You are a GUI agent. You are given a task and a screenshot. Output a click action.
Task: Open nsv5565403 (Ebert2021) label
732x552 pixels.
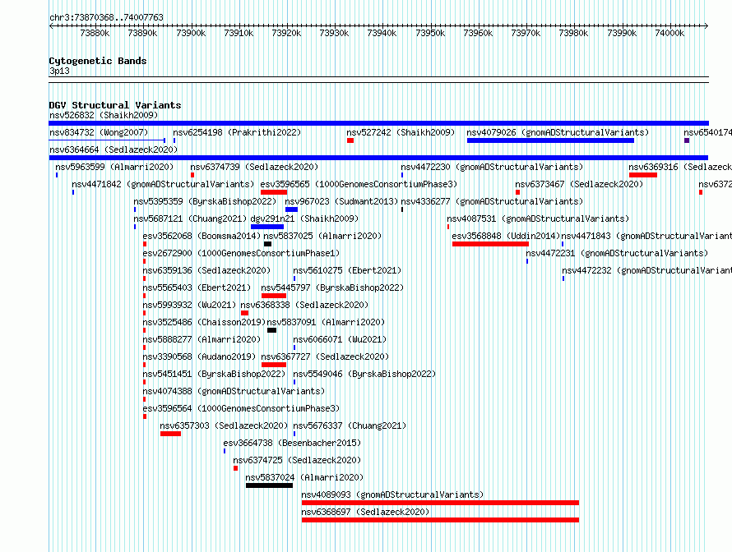197,287
